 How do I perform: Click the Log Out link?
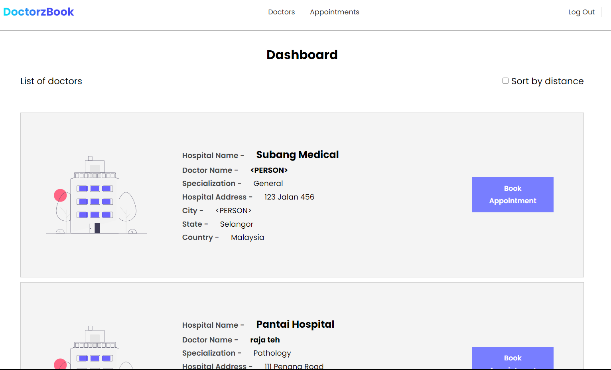point(581,12)
